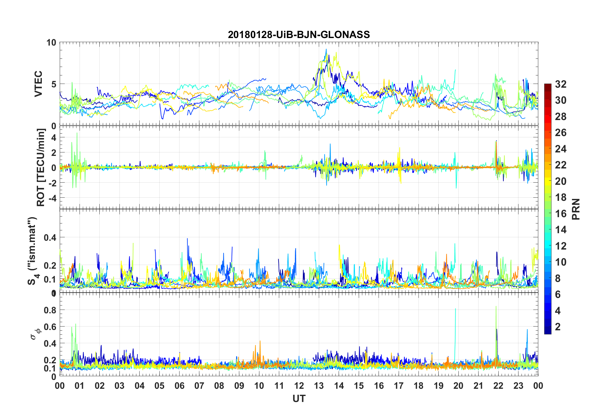Click the UT x-axis label
Viewport: 598px width, 418px height.
pos(299,399)
